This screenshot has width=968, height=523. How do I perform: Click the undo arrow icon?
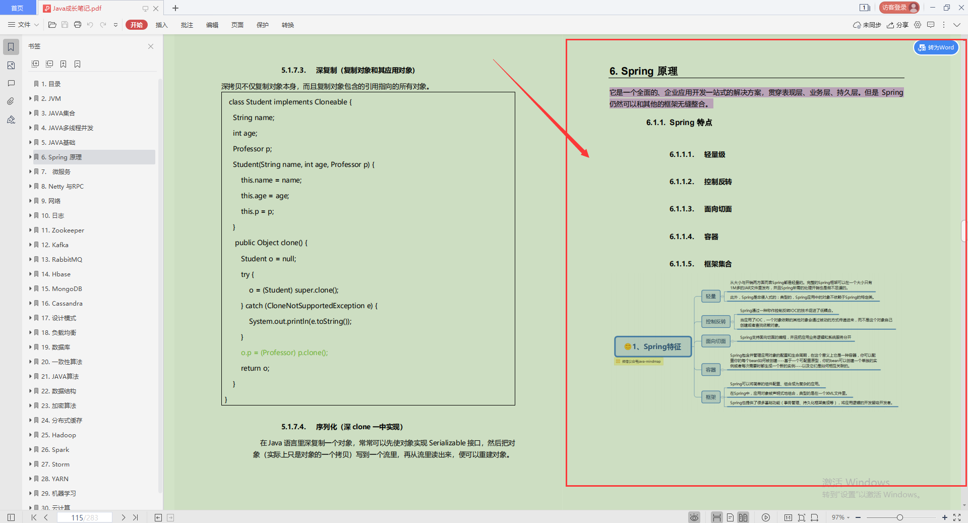[x=90, y=25]
